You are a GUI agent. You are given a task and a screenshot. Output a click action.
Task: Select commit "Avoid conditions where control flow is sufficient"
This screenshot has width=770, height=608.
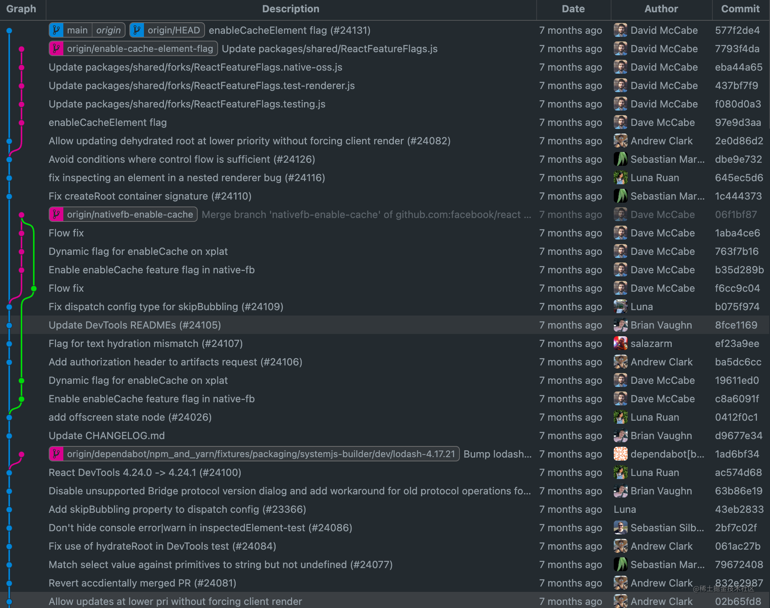click(x=182, y=159)
